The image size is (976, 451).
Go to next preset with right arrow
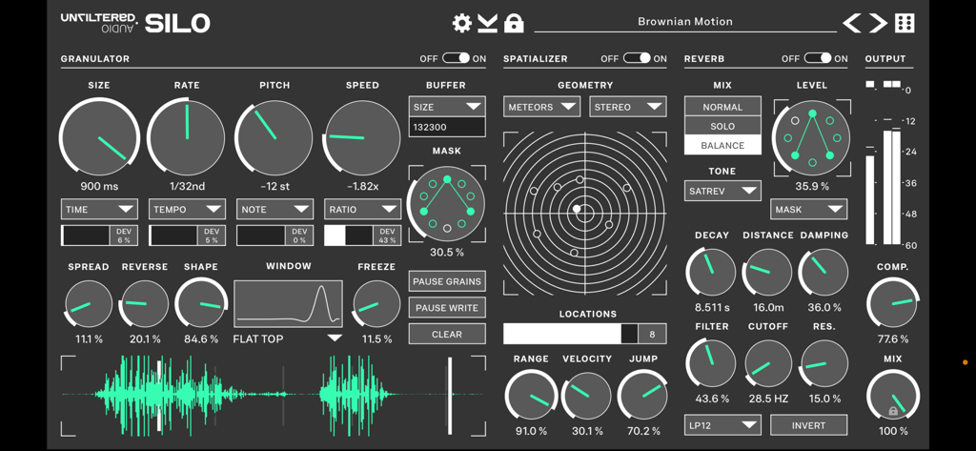(x=878, y=23)
